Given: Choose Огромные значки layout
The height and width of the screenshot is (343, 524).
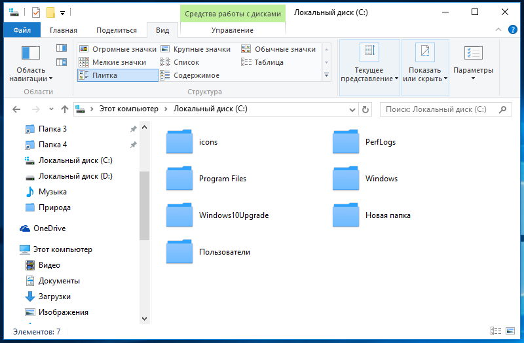Looking at the screenshot, I should click(x=118, y=49).
